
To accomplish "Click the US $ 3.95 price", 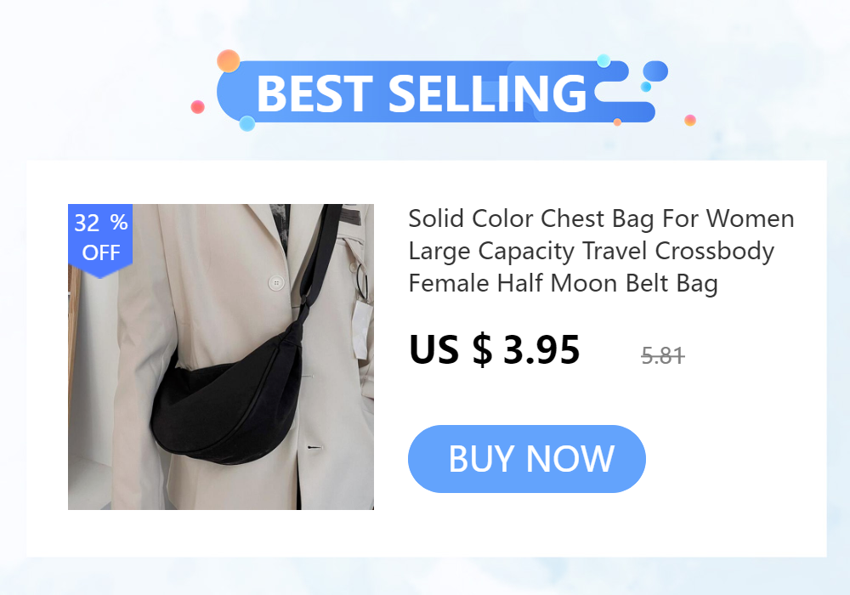I will (x=495, y=350).
